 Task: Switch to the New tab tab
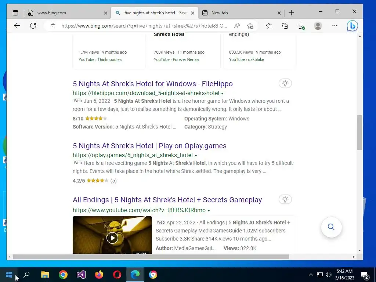(241, 13)
